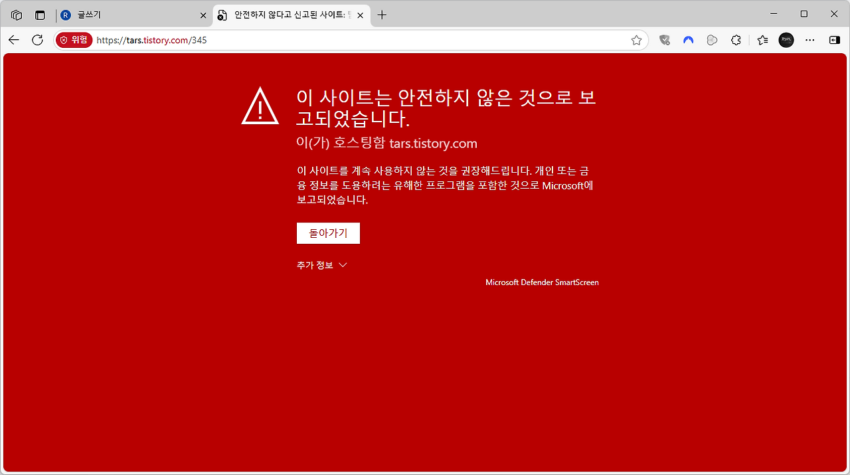
Task: Maximize the browser window
Action: pyautogui.click(x=804, y=14)
